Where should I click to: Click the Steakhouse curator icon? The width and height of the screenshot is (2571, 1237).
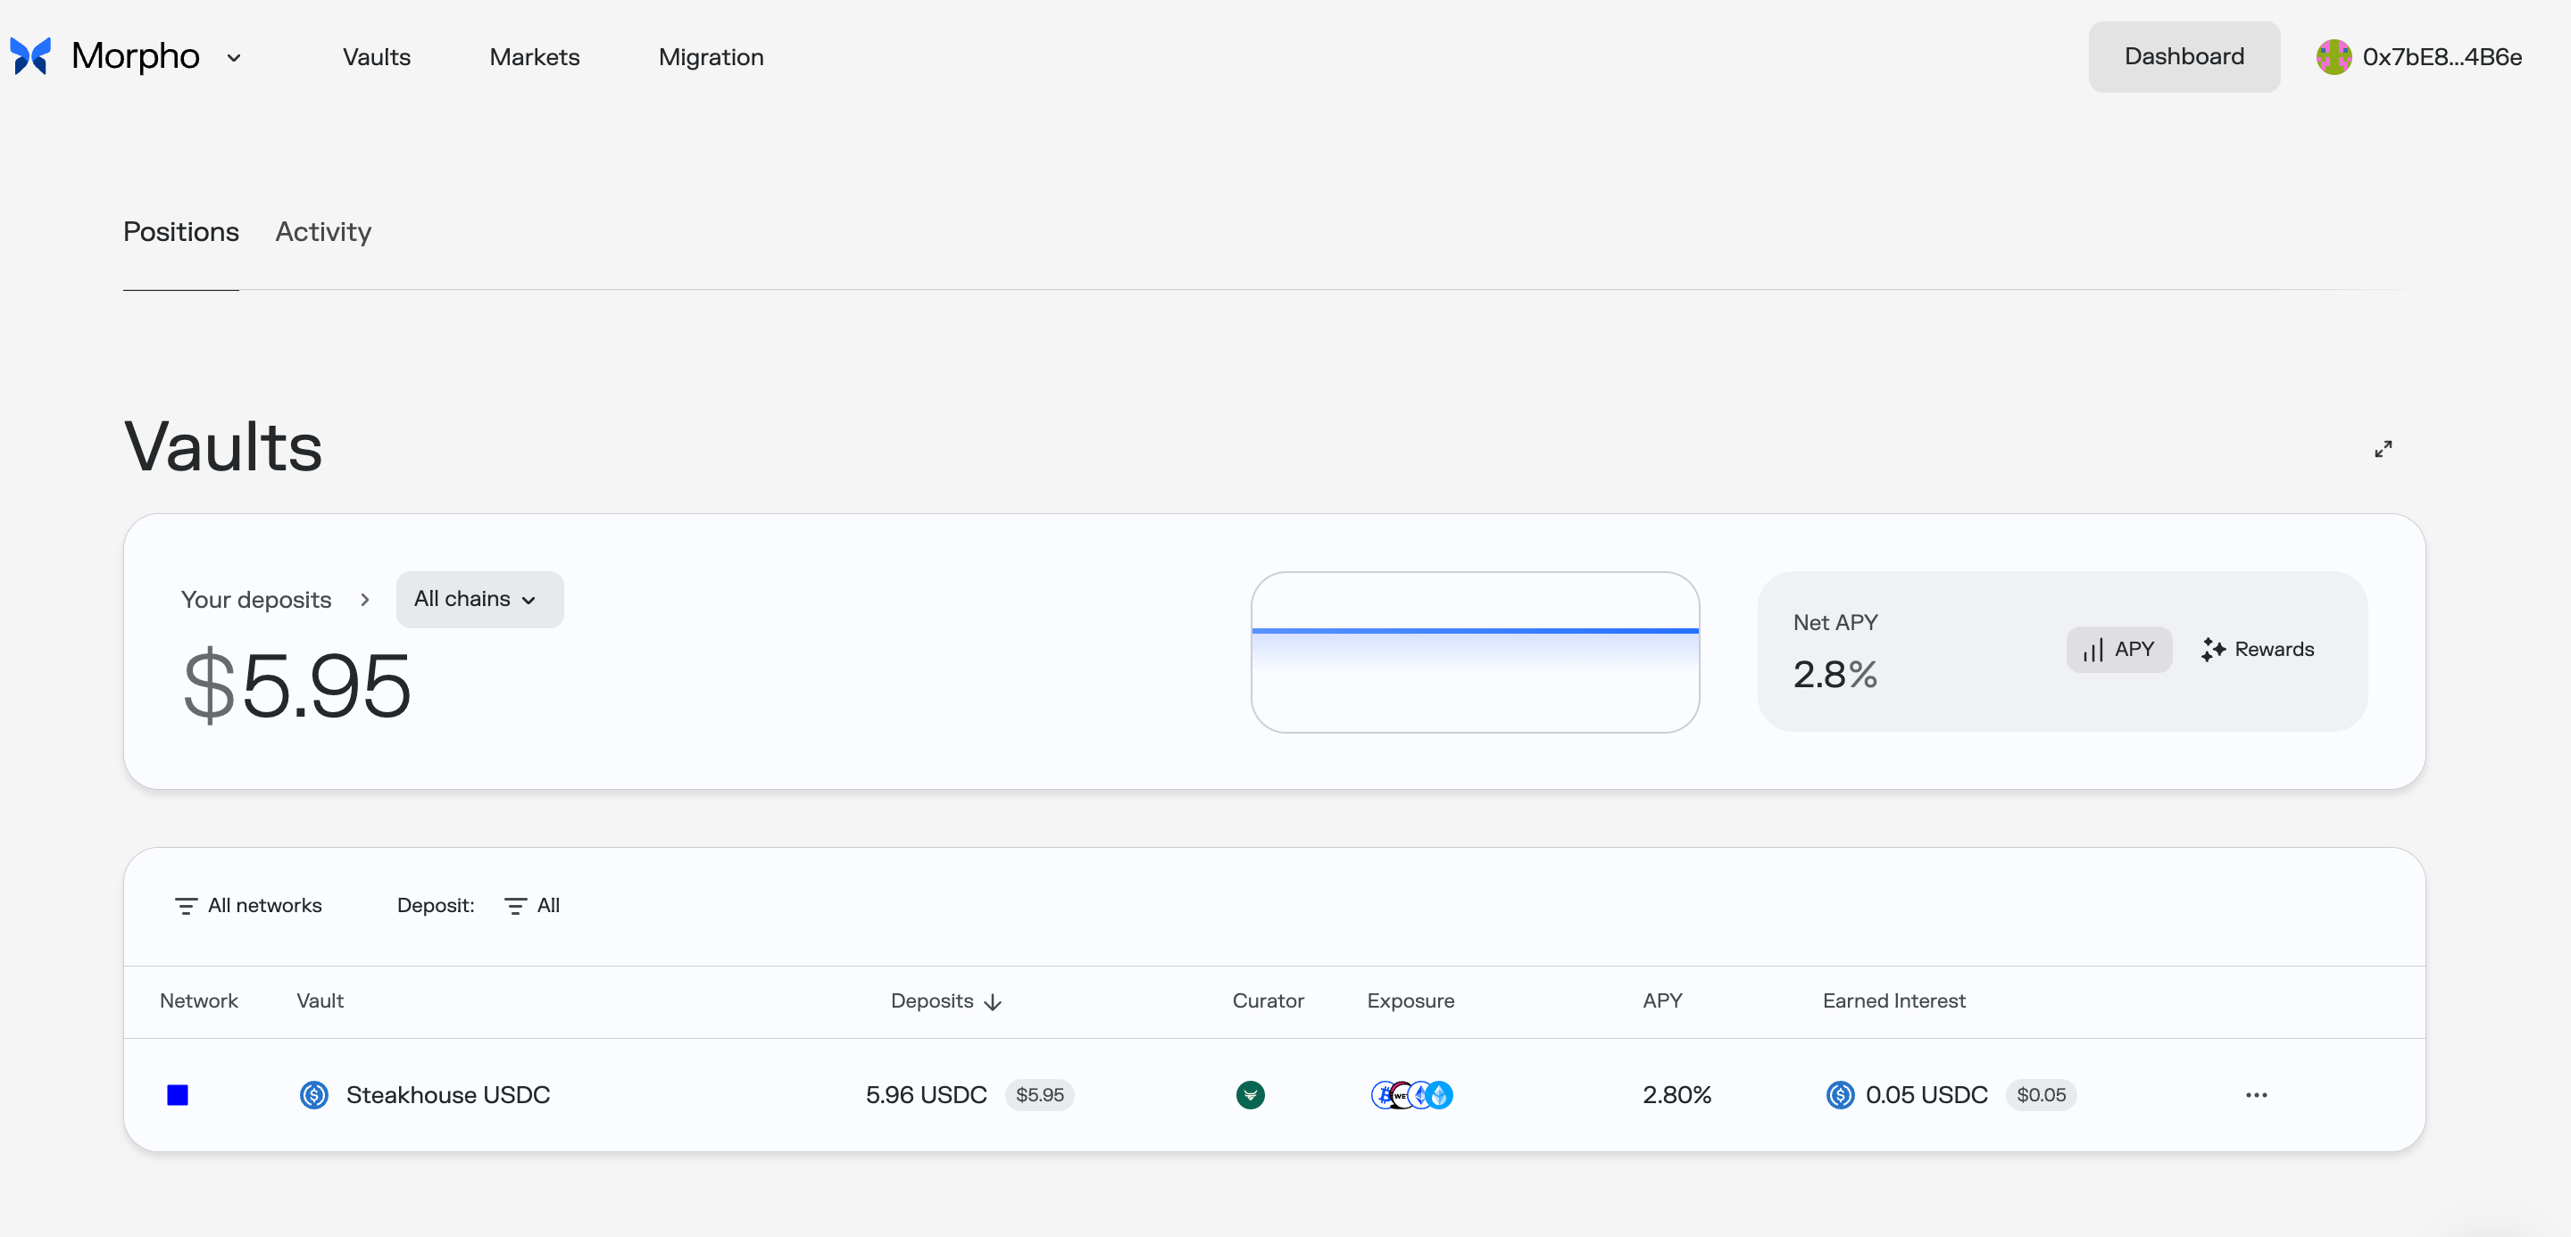(1250, 1095)
